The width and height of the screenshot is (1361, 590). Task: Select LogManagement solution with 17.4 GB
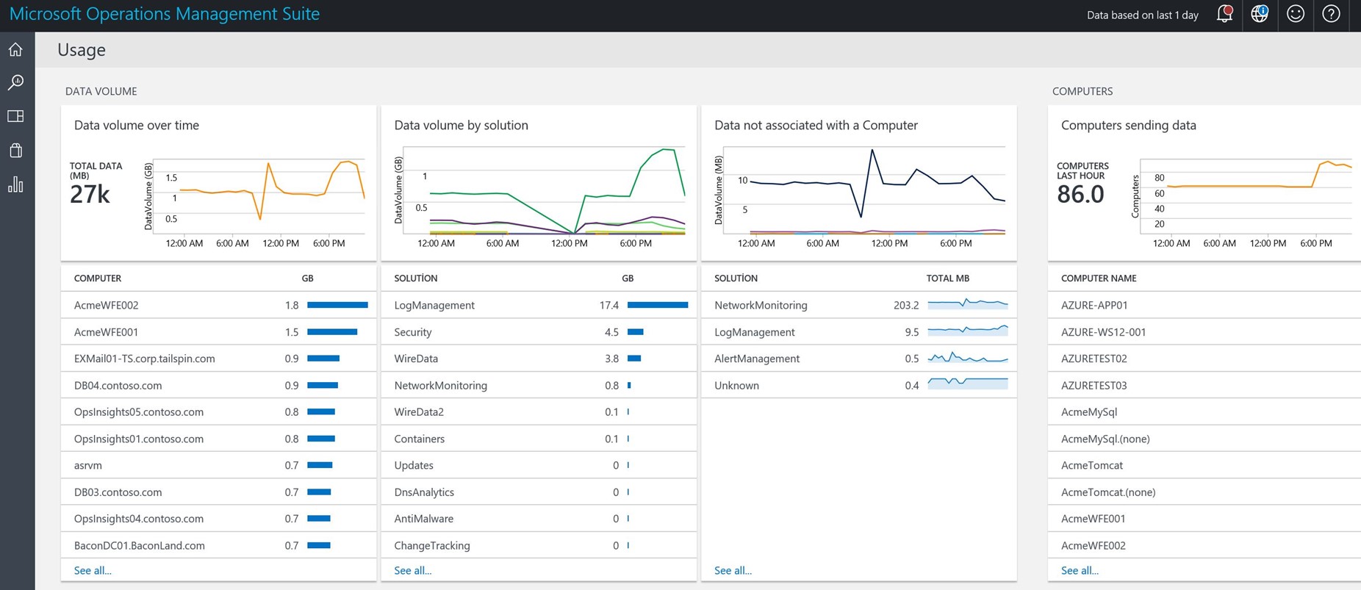pos(539,305)
